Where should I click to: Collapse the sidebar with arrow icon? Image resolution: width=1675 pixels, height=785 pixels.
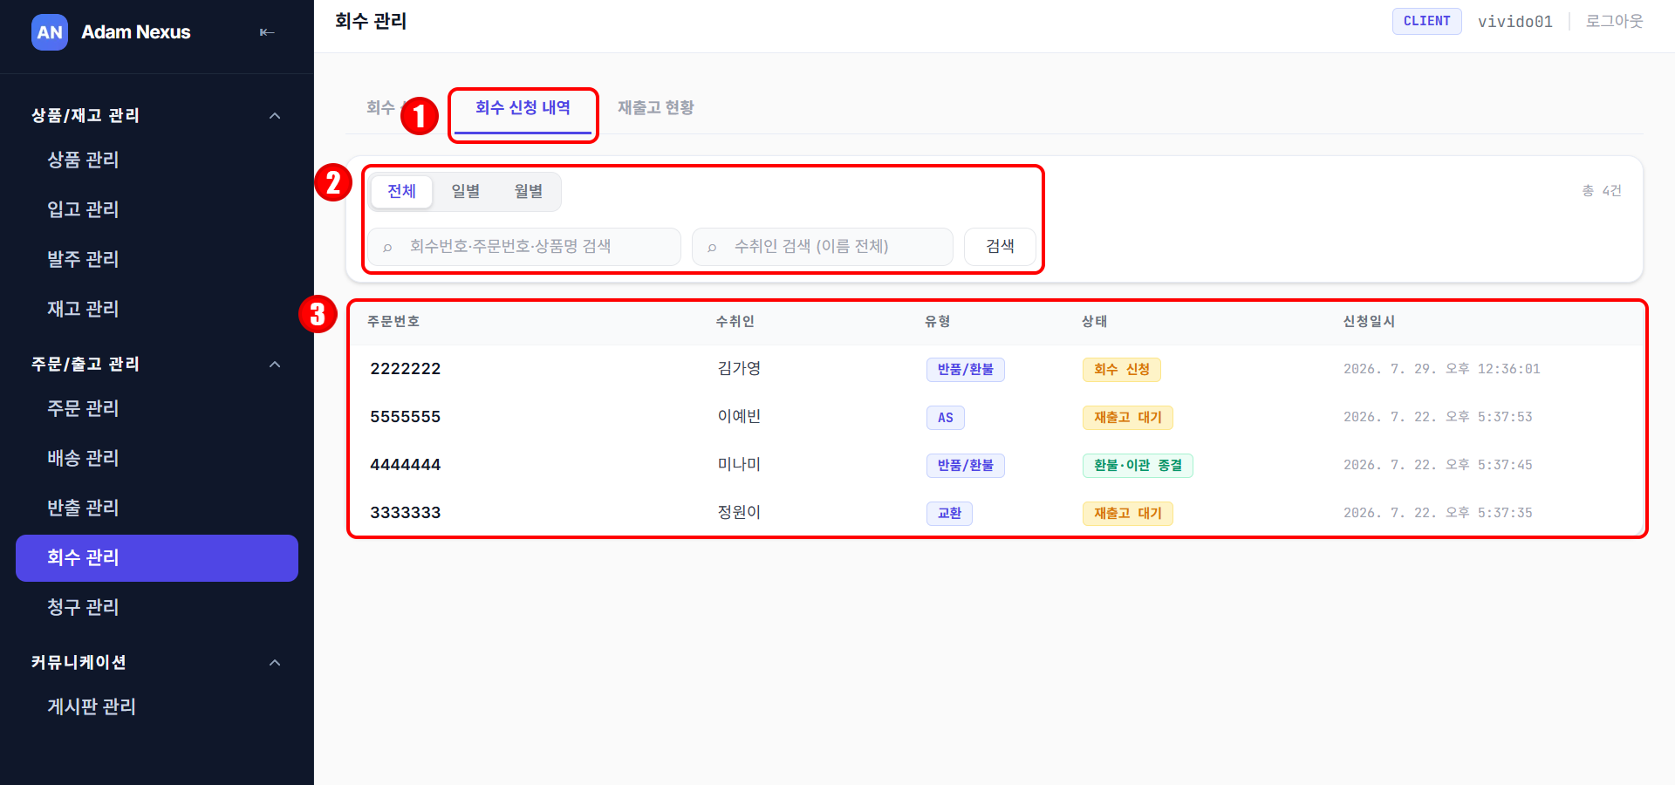[x=267, y=32]
